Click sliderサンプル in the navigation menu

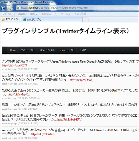(x=47, y=50)
